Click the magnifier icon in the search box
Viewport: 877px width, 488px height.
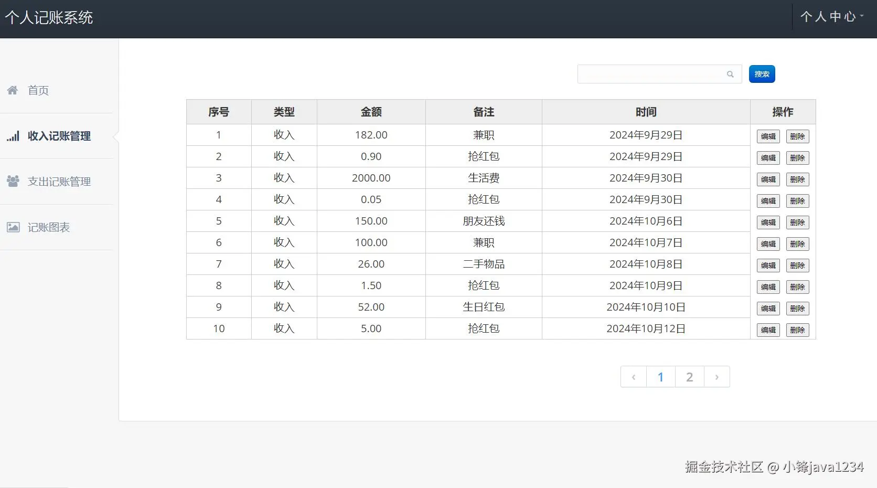[730, 75]
